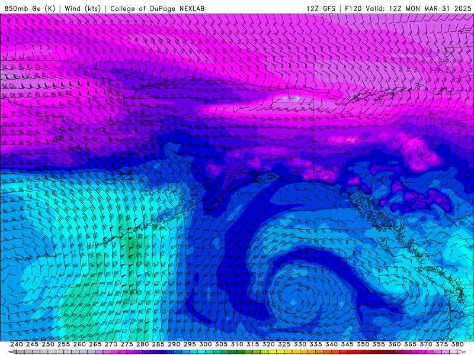
Task: Click the 300 scale number
Action: 205,344
